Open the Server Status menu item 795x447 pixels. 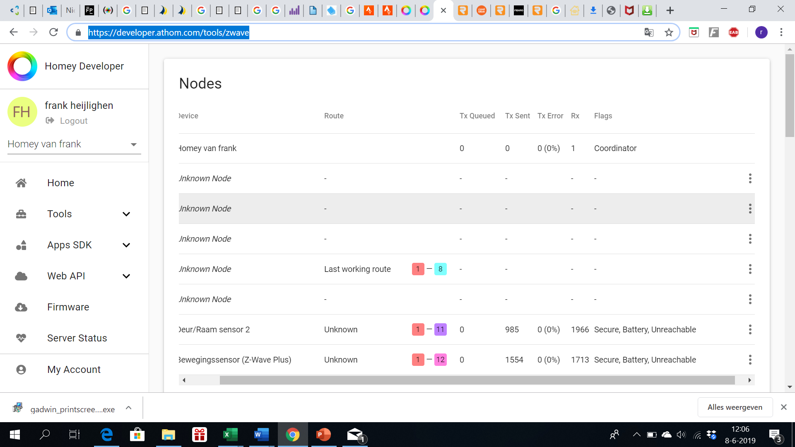tap(77, 338)
